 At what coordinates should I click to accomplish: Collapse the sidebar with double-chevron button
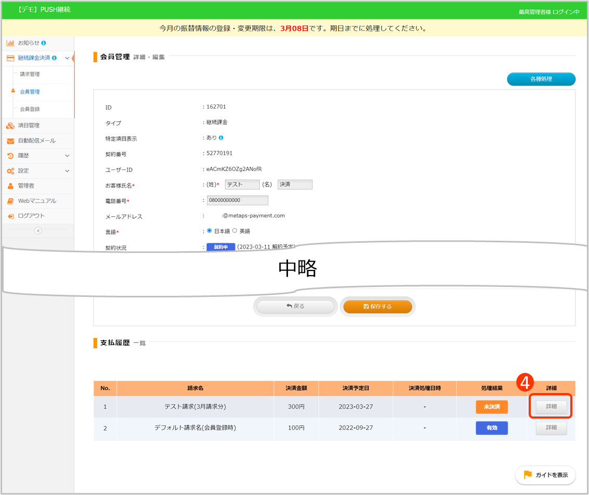tap(38, 231)
